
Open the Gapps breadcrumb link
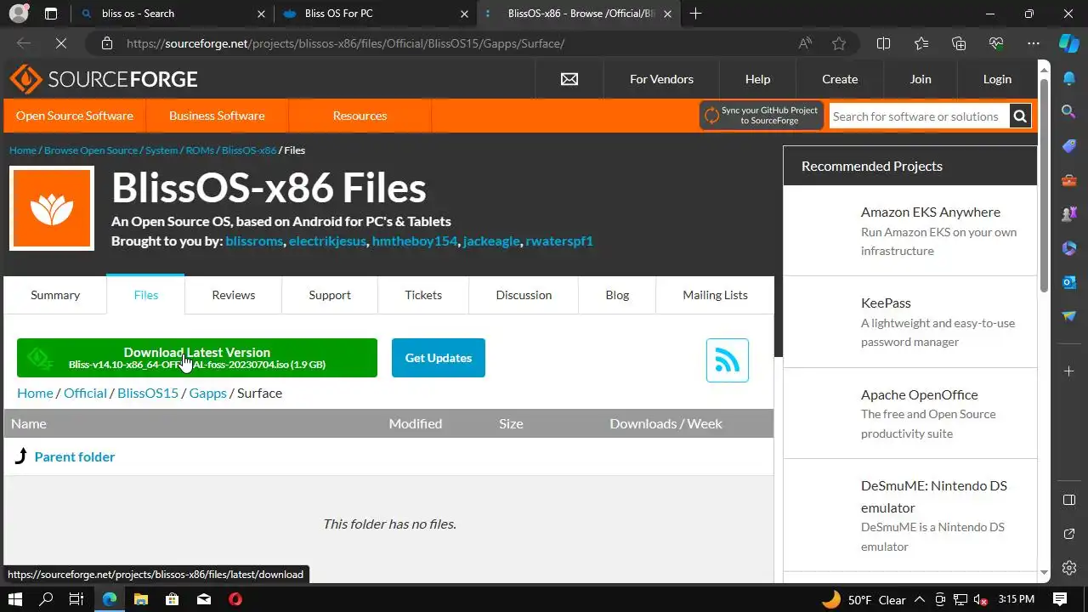point(207,393)
